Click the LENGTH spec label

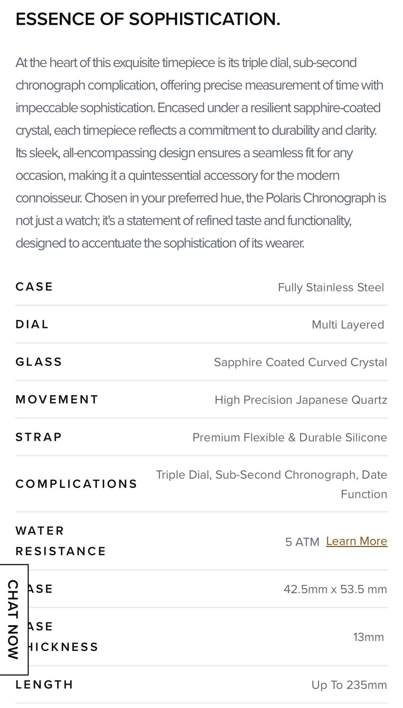(x=44, y=685)
